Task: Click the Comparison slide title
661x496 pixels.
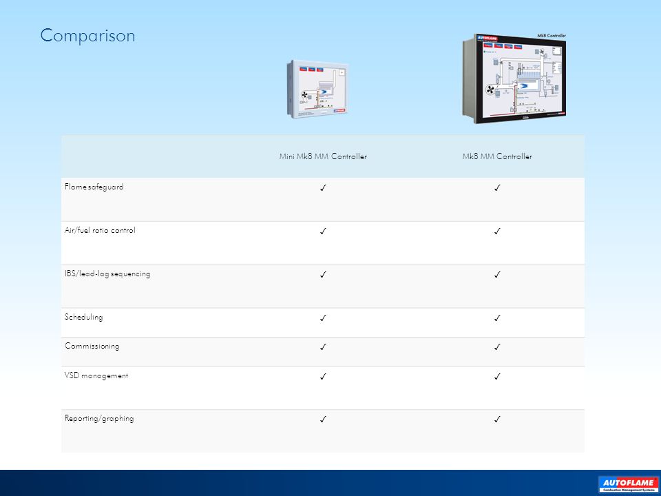Action: 87,36
